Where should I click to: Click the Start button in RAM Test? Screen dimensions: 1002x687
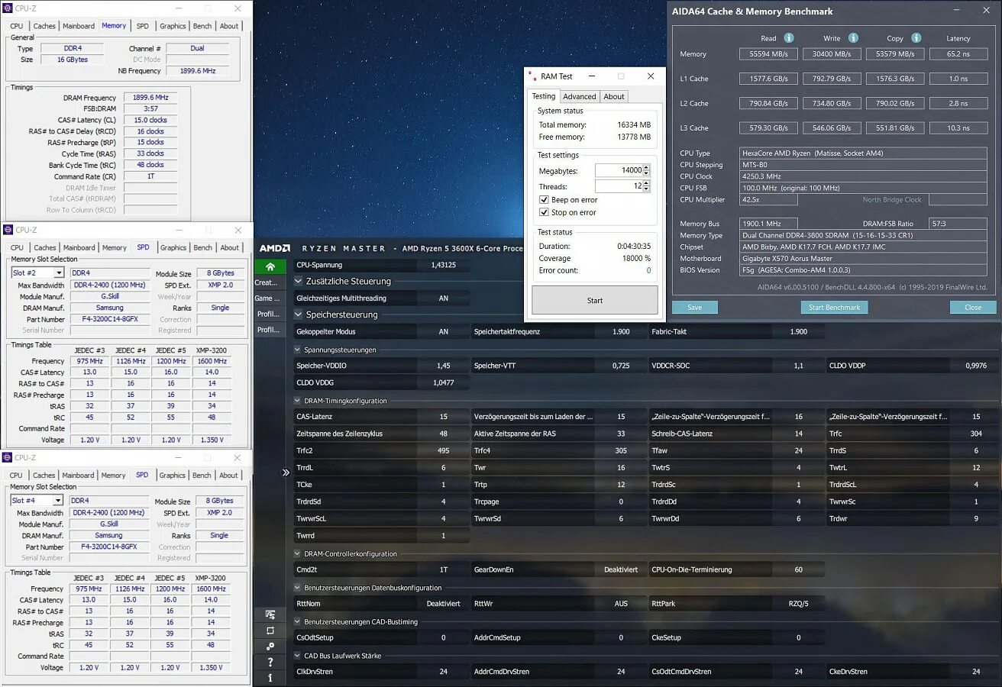595,300
